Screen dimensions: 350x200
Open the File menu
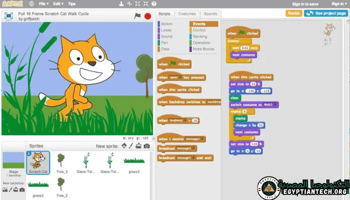tap(43, 4)
